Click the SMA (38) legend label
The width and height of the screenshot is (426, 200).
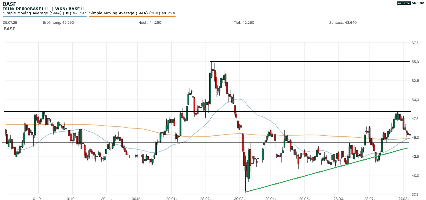click(44, 13)
